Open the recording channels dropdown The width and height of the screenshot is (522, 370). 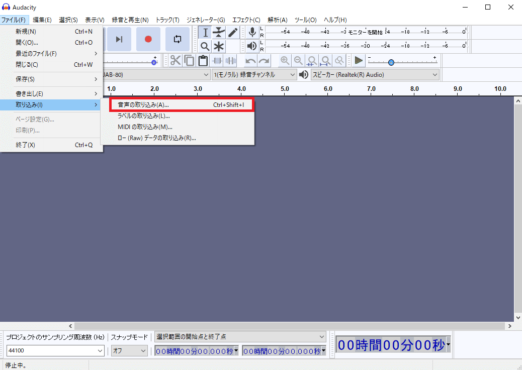[x=254, y=74]
